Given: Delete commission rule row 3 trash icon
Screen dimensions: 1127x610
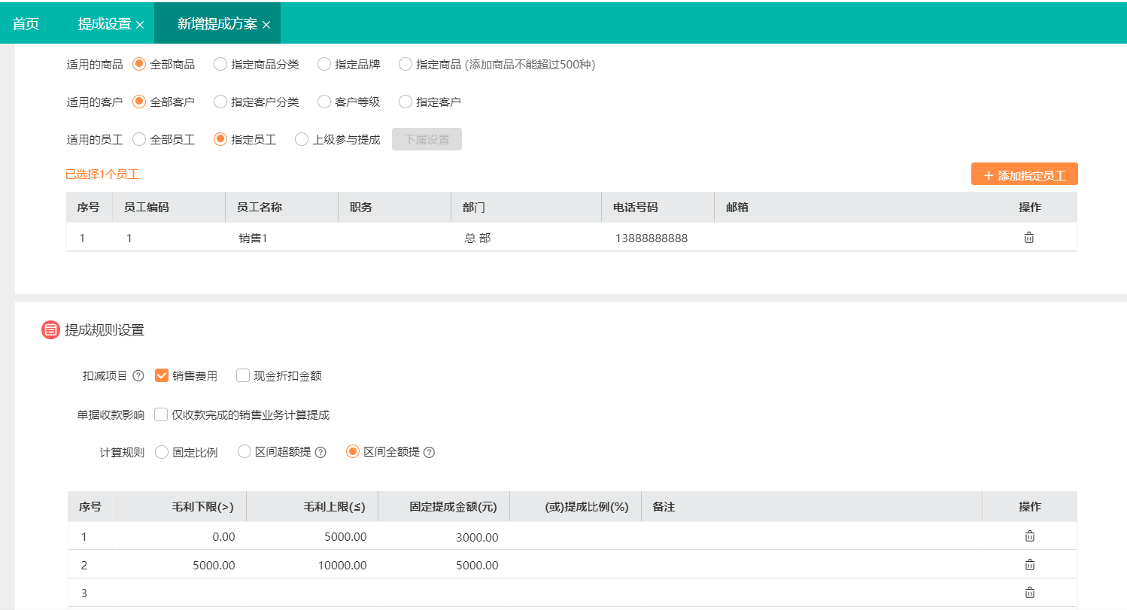Looking at the screenshot, I should pyautogui.click(x=1030, y=593).
